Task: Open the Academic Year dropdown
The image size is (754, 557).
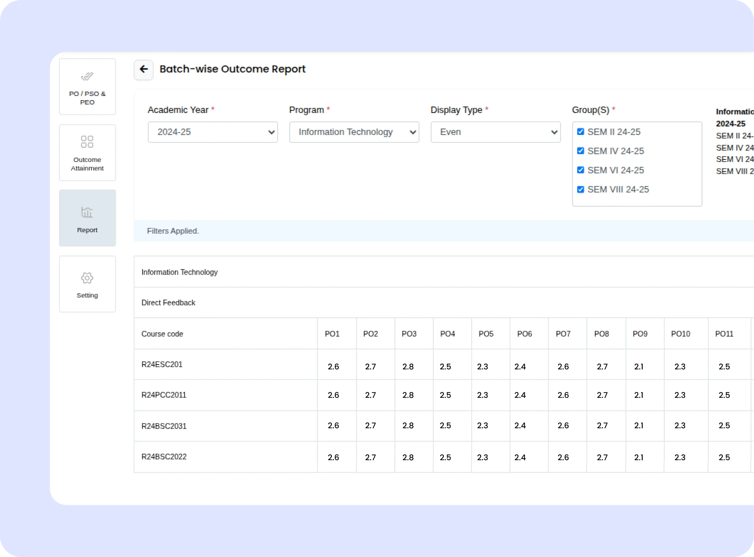Action: [x=213, y=132]
